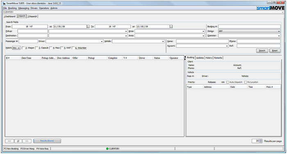Screen dimensions: 287x154
Task: Switch to the Updates tab
Action: [x=200, y=58]
